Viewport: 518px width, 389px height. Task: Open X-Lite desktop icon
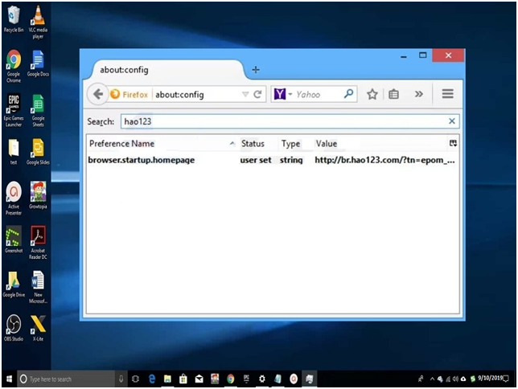pyautogui.click(x=38, y=328)
